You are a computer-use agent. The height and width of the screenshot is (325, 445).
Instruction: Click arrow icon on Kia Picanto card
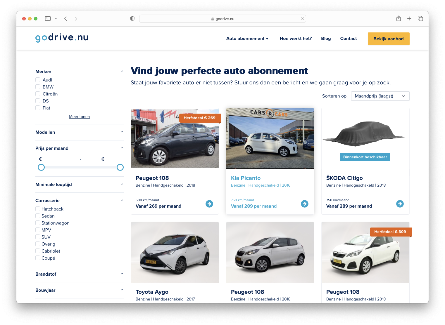pyautogui.click(x=305, y=204)
